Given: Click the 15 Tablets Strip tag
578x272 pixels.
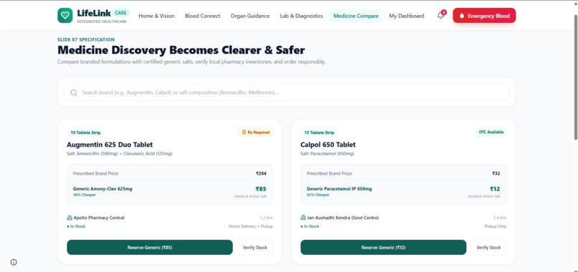Looking at the screenshot, I should click(319, 132).
